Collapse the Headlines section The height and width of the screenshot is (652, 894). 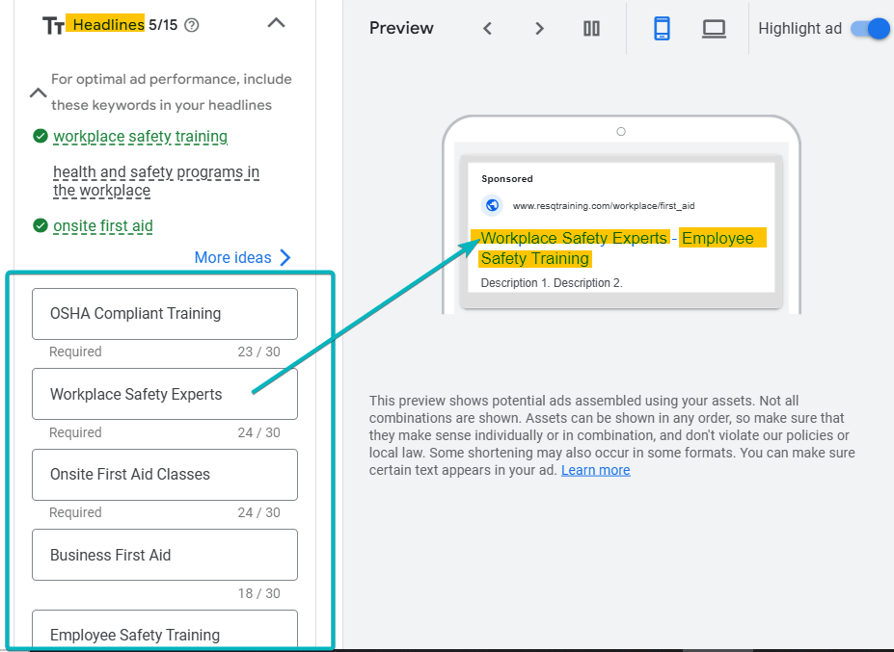pyautogui.click(x=276, y=23)
